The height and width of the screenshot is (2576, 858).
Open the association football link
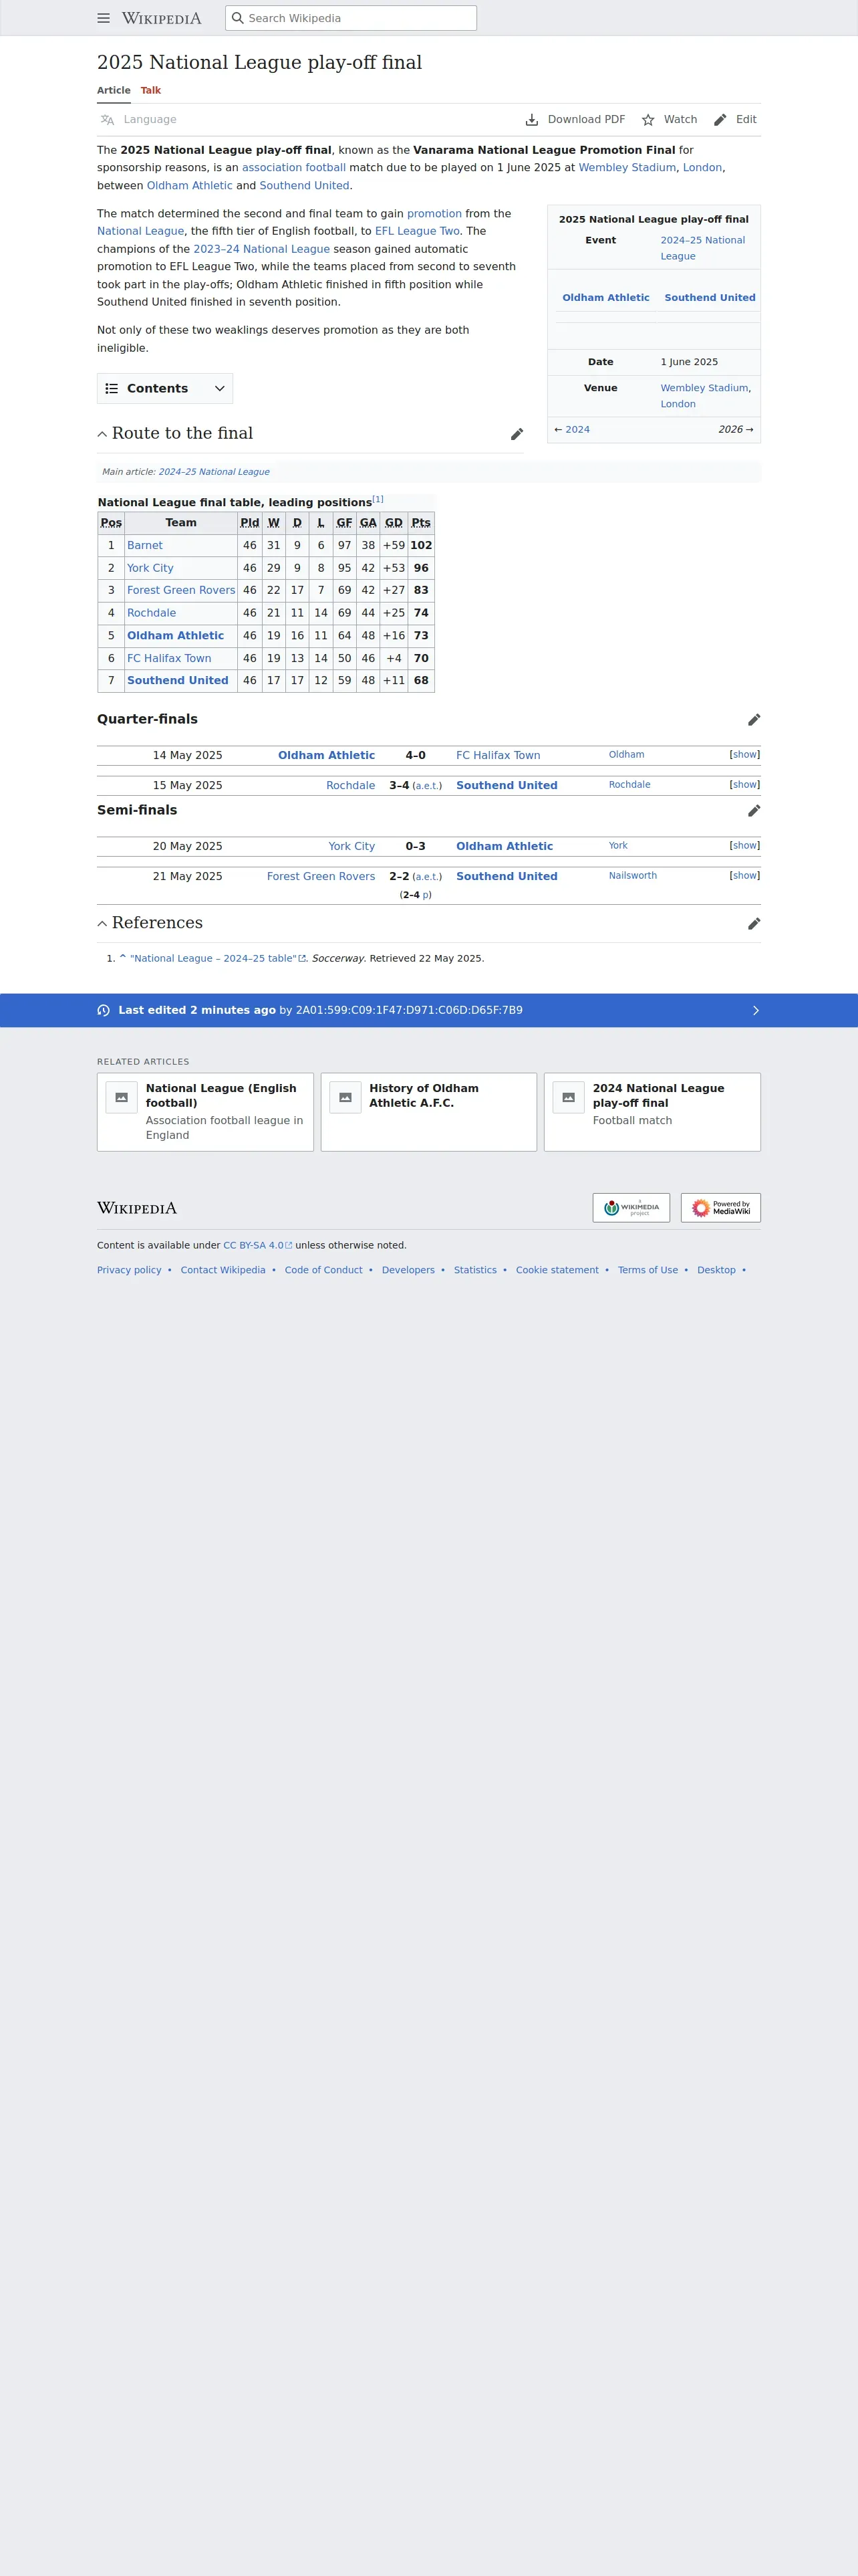pos(293,168)
